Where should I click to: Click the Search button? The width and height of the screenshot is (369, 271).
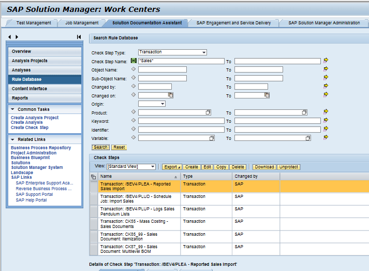(x=100, y=147)
